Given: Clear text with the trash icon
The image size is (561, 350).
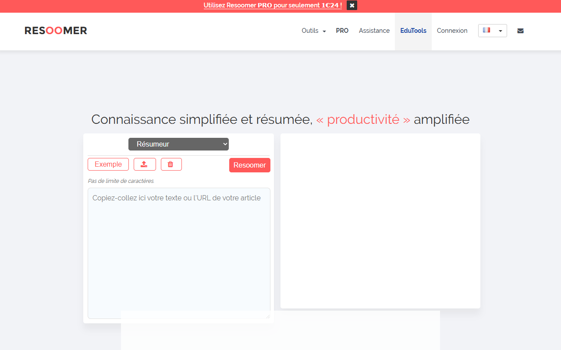Looking at the screenshot, I should (x=171, y=164).
